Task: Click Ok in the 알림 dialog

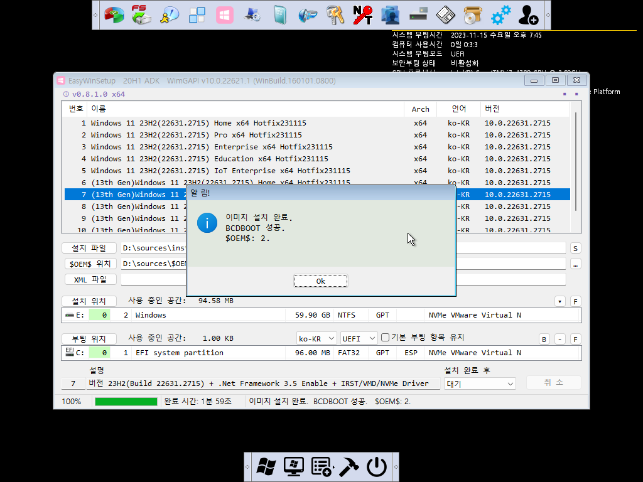Action: 321,281
